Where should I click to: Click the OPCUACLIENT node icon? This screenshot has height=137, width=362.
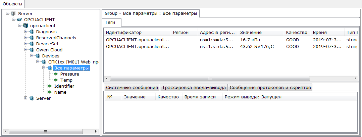19,19
